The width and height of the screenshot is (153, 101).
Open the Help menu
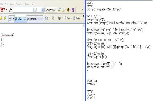32,4
